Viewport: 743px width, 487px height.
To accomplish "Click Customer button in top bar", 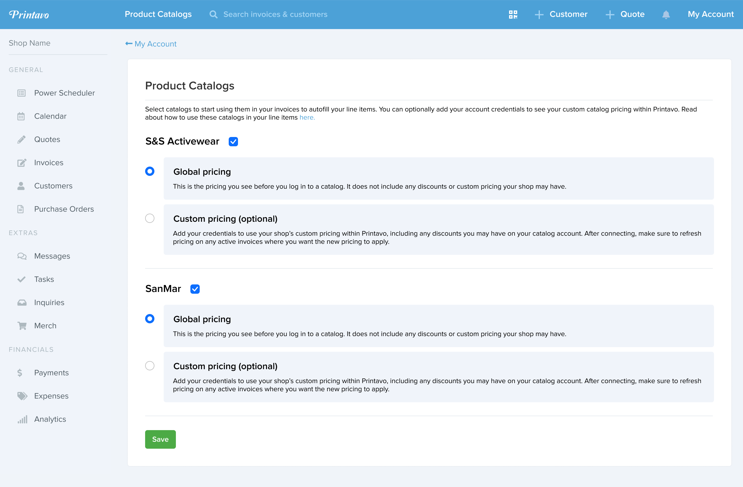I will pos(568,14).
